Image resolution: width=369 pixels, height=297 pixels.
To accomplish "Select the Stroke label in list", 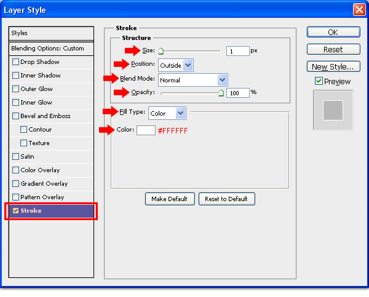I will [x=31, y=211].
